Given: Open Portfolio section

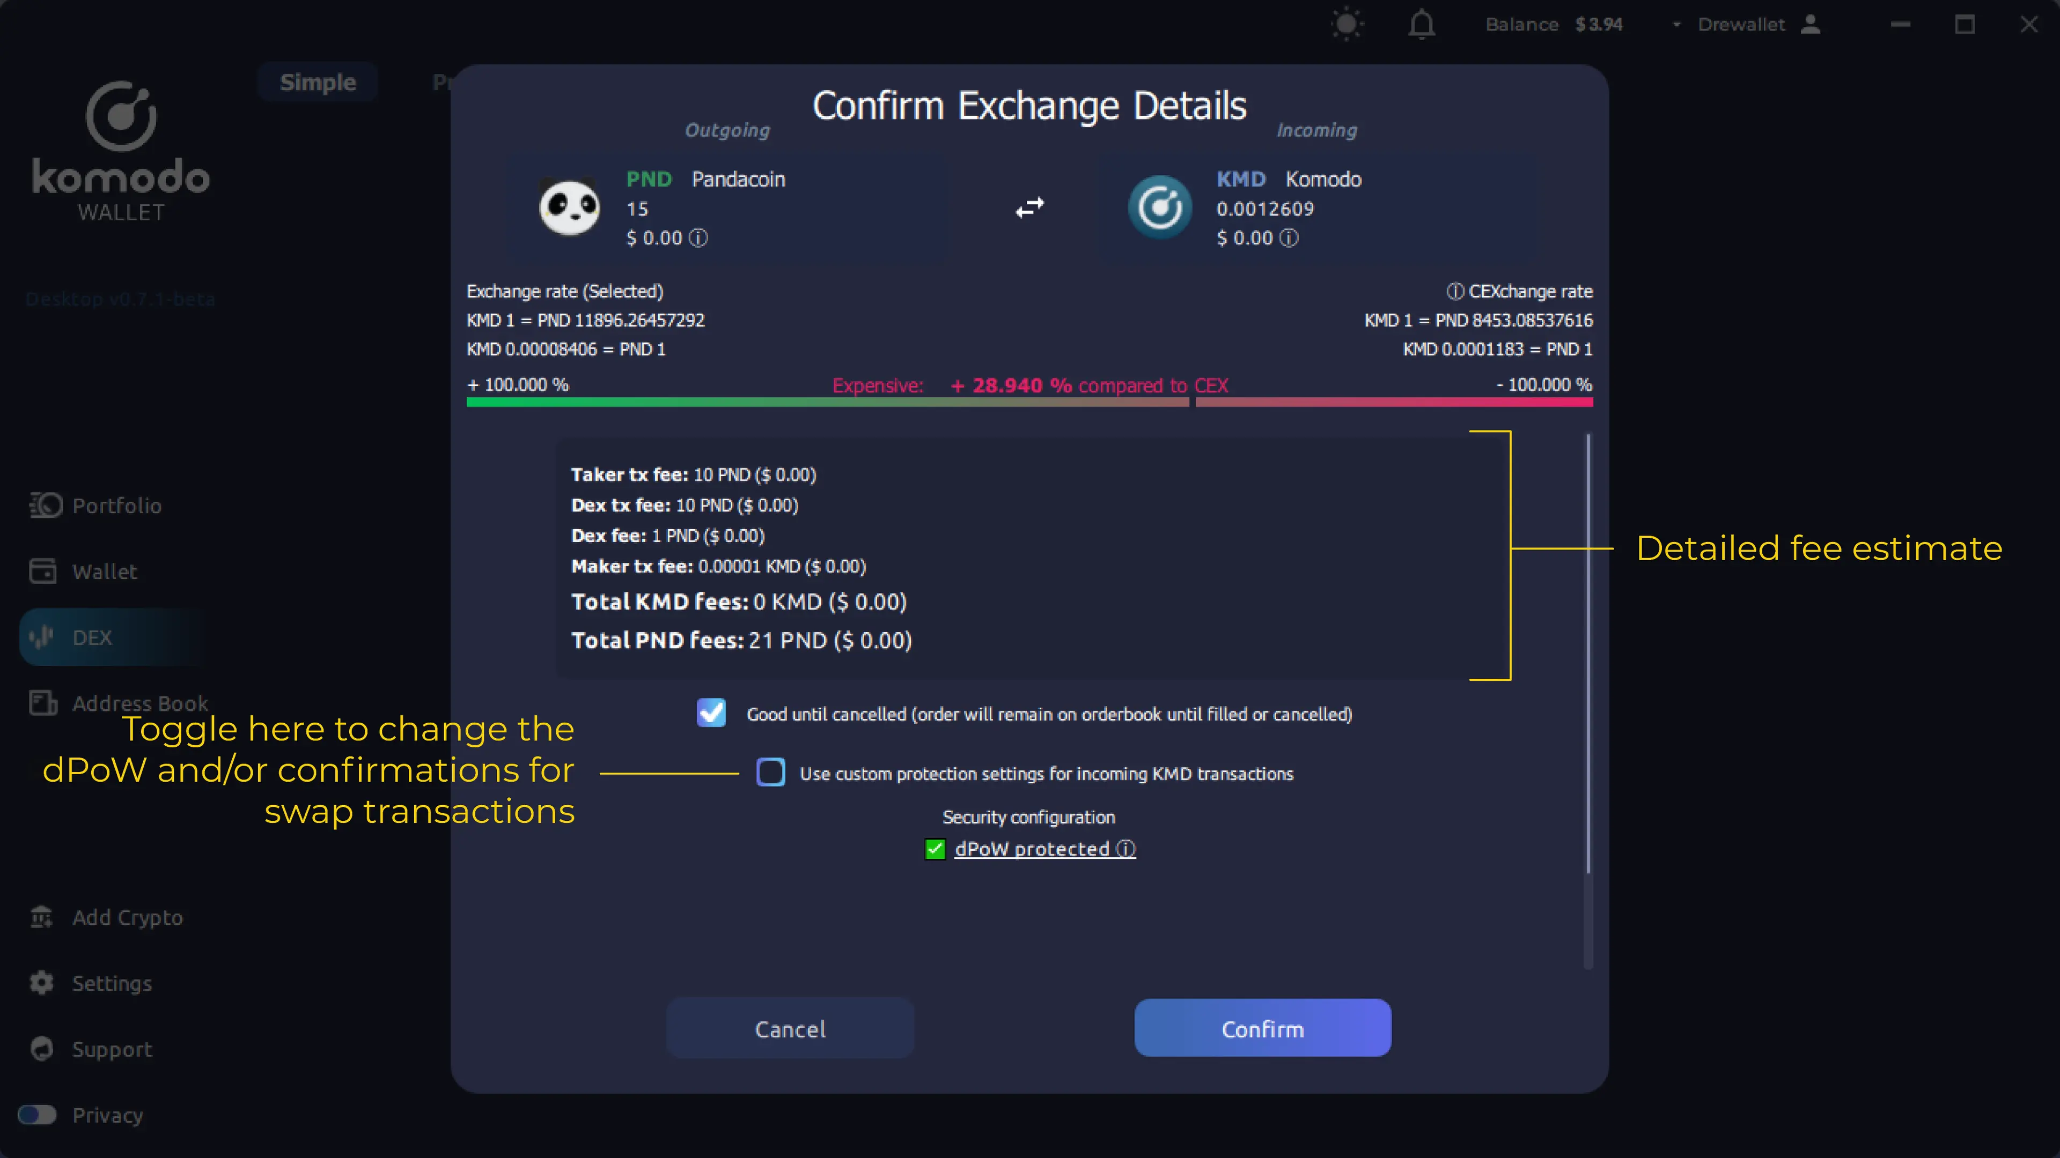Looking at the screenshot, I should coord(117,505).
